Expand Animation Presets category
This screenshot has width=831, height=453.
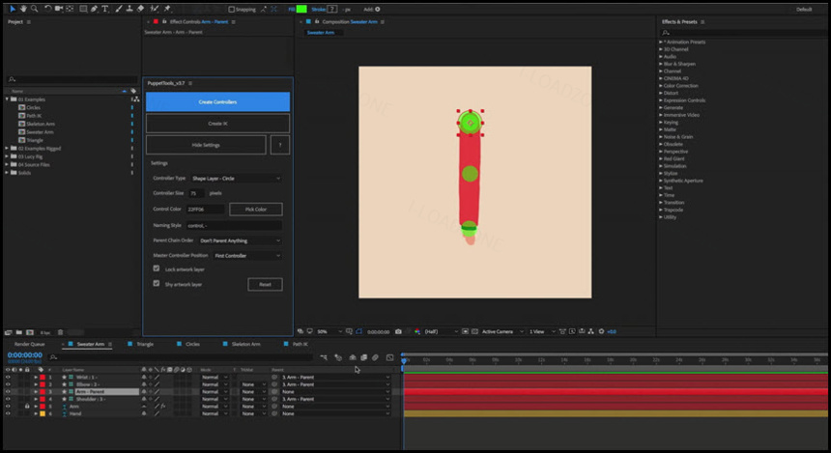point(661,42)
